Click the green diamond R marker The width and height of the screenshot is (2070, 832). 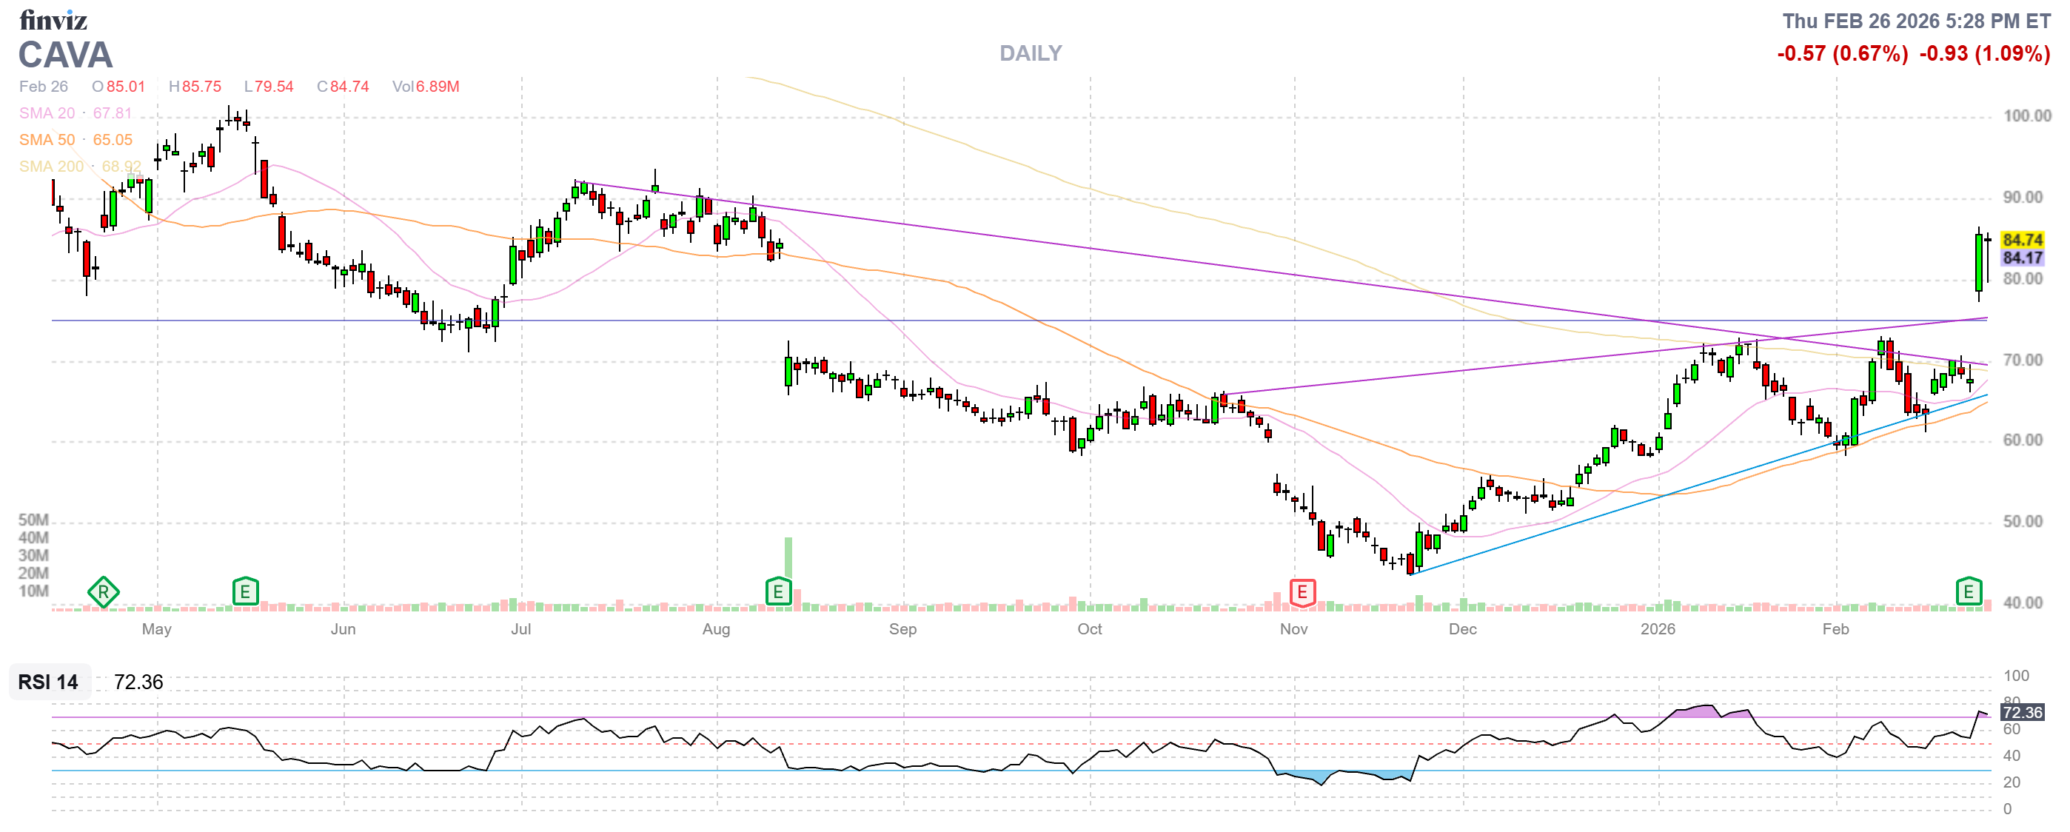[x=103, y=593]
